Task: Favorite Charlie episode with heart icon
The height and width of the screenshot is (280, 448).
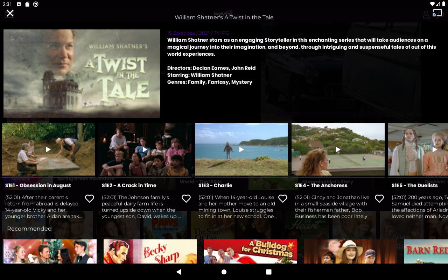Action: [283, 199]
